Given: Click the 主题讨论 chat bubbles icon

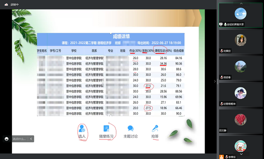Looking at the screenshot, I should (130, 129).
